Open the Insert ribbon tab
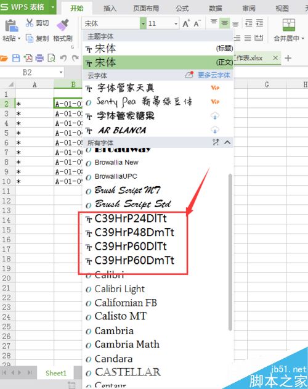 click(x=110, y=9)
